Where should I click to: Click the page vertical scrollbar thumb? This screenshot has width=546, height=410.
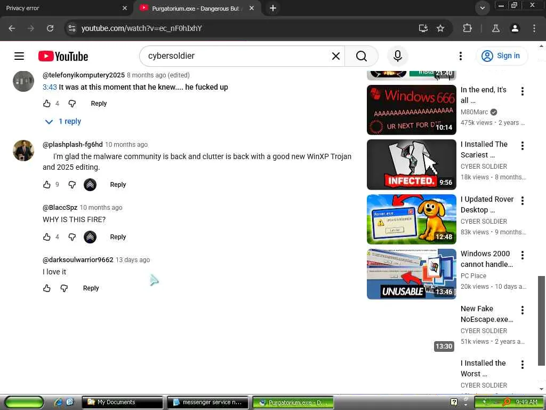click(541, 321)
